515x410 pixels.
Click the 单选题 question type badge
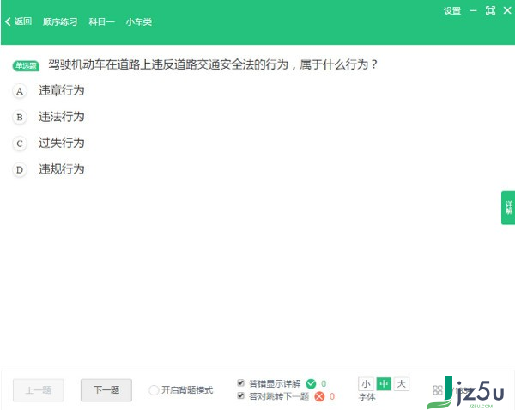[x=26, y=66]
